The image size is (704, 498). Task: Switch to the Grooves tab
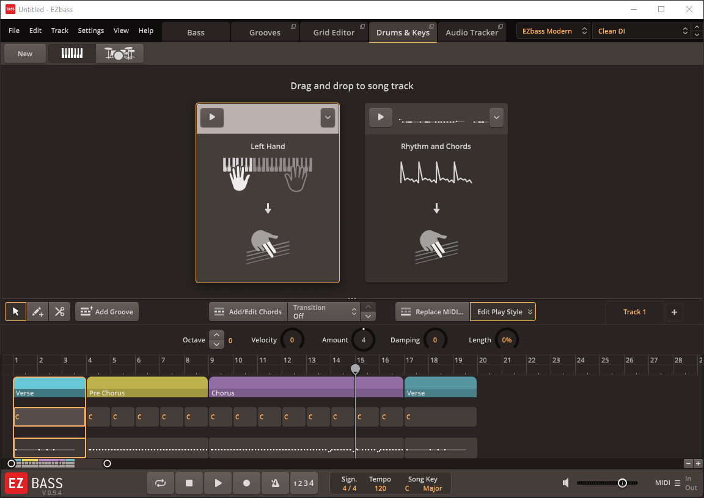265,32
